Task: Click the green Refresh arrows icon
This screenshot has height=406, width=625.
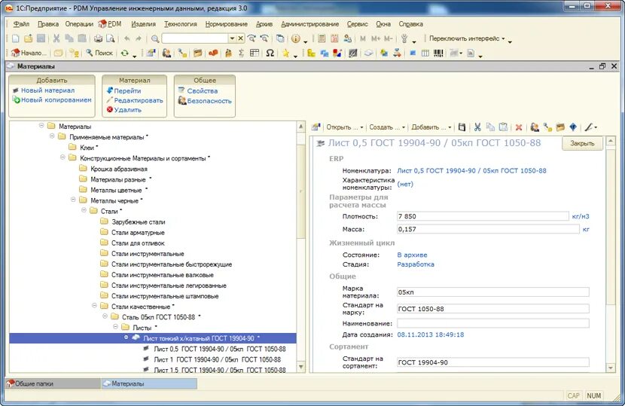Action: coord(125,53)
